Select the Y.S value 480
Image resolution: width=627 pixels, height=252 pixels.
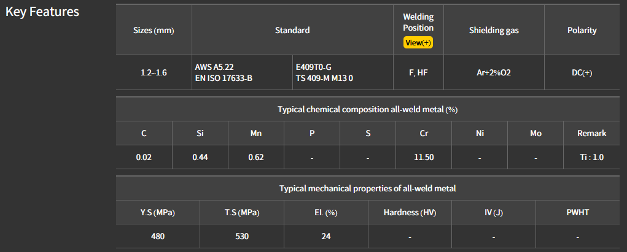(158, 236)
